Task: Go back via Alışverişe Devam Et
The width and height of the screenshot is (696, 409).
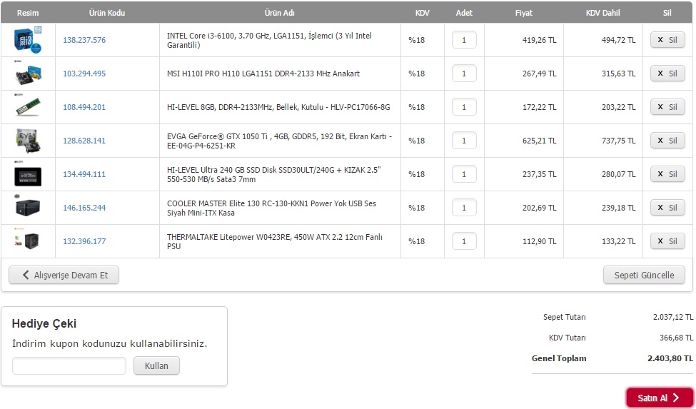Action: point(64,275)
